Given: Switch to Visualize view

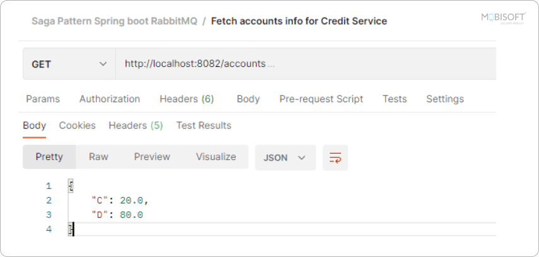Looking at the screenshot, I should click(216, 157).
